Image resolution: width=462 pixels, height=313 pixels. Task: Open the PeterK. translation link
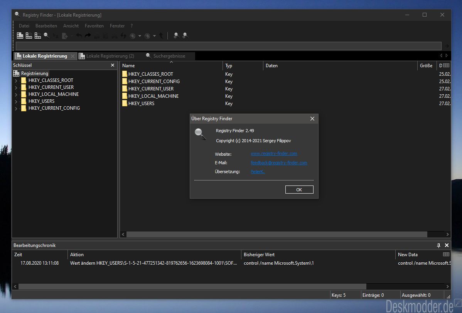pyautogui.click(x=258, y=172)
